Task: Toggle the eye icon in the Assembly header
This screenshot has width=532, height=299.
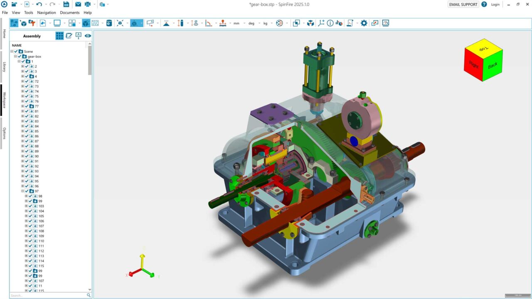Action: tap(87, 36)
